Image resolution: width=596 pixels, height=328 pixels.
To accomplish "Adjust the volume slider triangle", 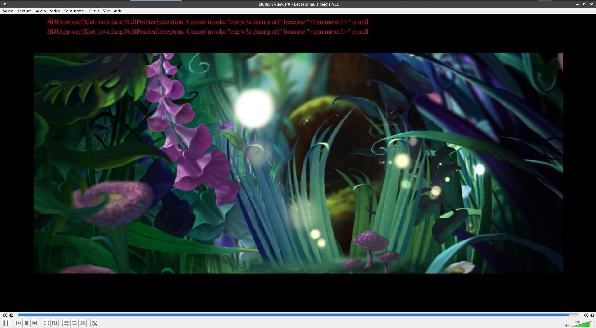I will (x=583, y=324).
